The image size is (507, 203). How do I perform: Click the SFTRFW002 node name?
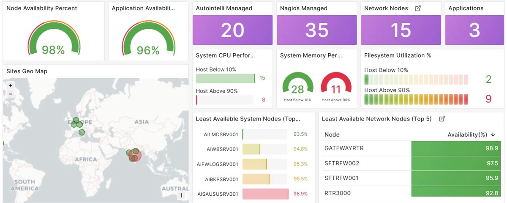[x=342, y=163]
